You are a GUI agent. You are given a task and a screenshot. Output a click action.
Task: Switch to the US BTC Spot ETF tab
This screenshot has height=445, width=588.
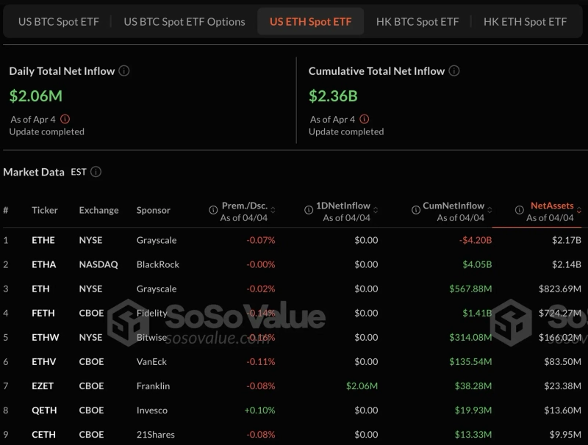[58, 21]
